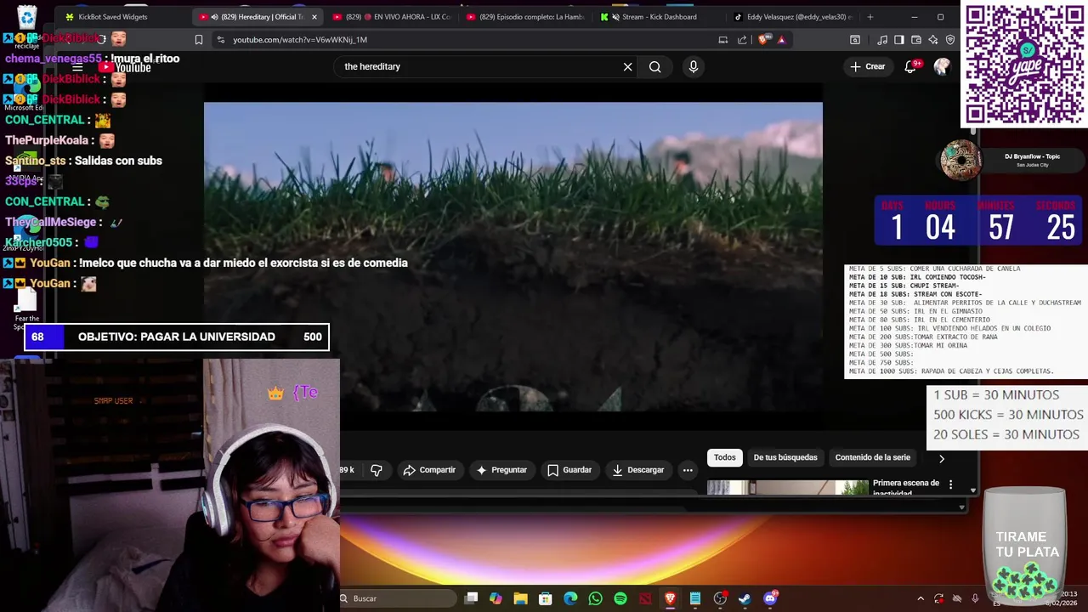Viewport: 1088px width, 612px height.
Task: Select Contenido de la serie chip
Action: click(872, 457)
